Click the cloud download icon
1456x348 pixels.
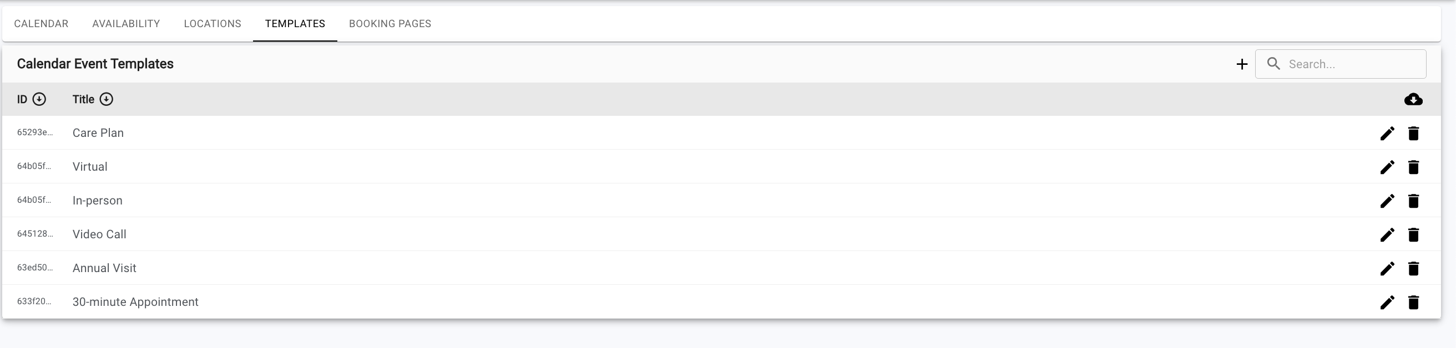tap(1413, 99)
